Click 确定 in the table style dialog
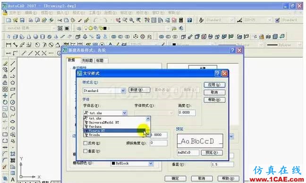Image resolution: width=306 pixels, height=183 pixels. (175, 178)
